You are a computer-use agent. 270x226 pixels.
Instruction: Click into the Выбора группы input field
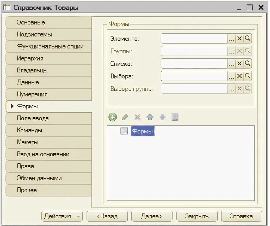click(194, 89)
